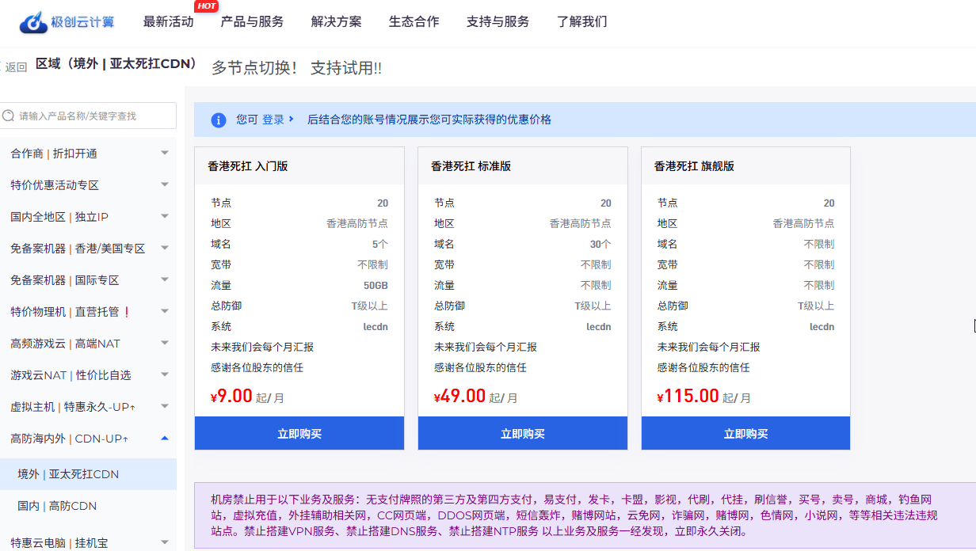Buy the 香港死扛 入门版 plan
Screen dimensions: 976x551
pos(299,434)
